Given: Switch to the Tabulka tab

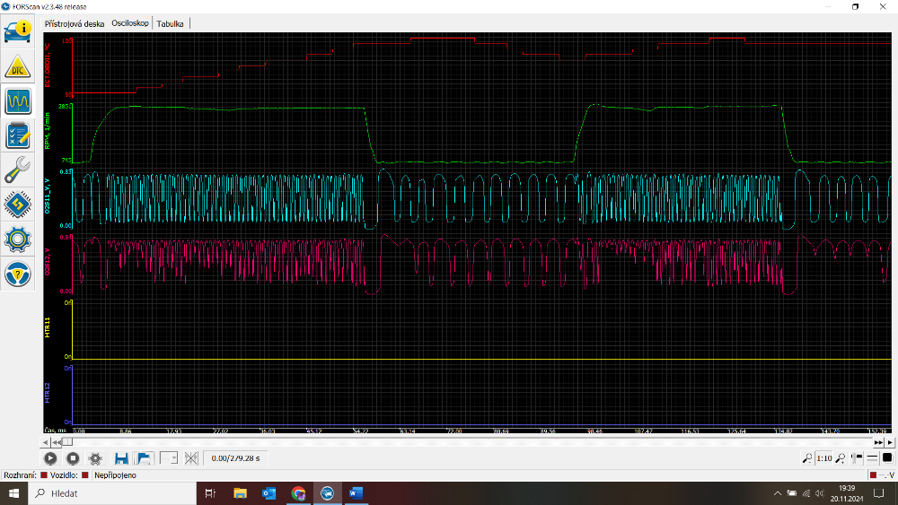Looking at the screenshot, I should (x=170, y=23).
